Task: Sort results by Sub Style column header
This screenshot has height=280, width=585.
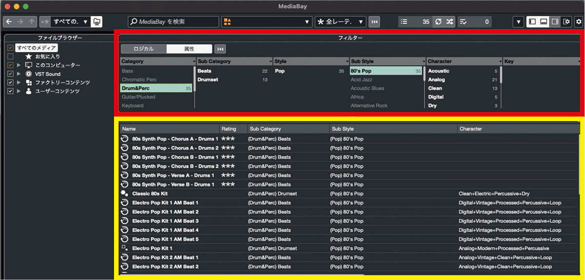Action: tap(393, 129)
